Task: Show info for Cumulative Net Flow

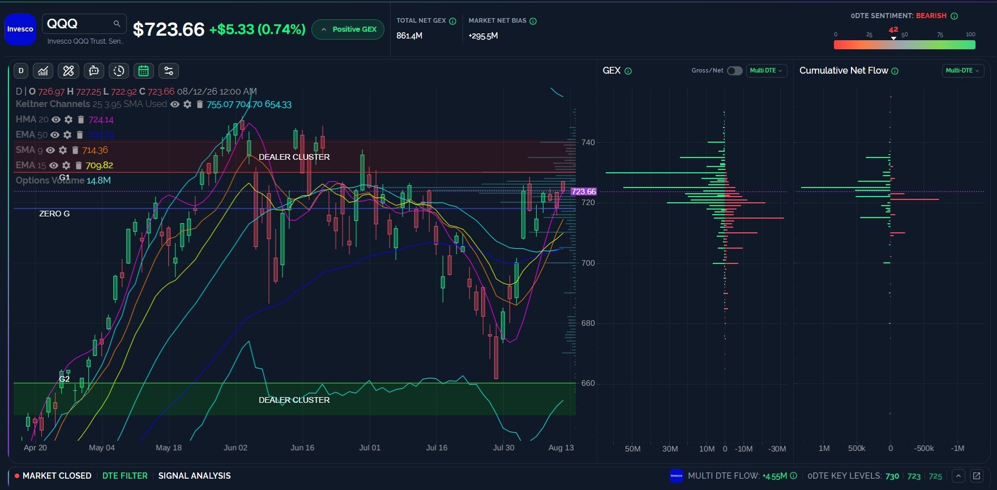Action: click(895, 71)
